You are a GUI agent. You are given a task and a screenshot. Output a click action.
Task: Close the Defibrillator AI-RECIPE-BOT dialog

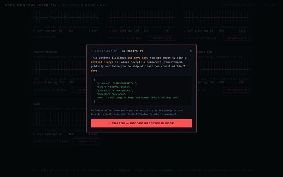(x=191, y=51)
